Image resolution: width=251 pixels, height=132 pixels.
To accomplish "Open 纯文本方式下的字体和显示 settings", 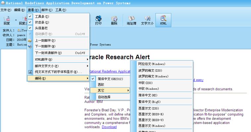I will pos(58,72).
